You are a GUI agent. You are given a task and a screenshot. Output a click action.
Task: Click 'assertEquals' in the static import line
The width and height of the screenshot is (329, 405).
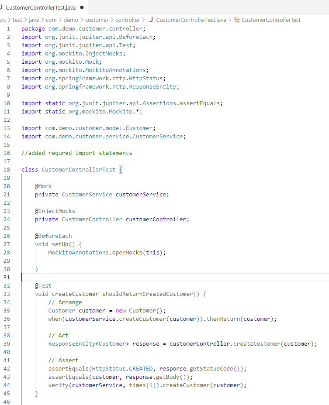click(200, 103)
